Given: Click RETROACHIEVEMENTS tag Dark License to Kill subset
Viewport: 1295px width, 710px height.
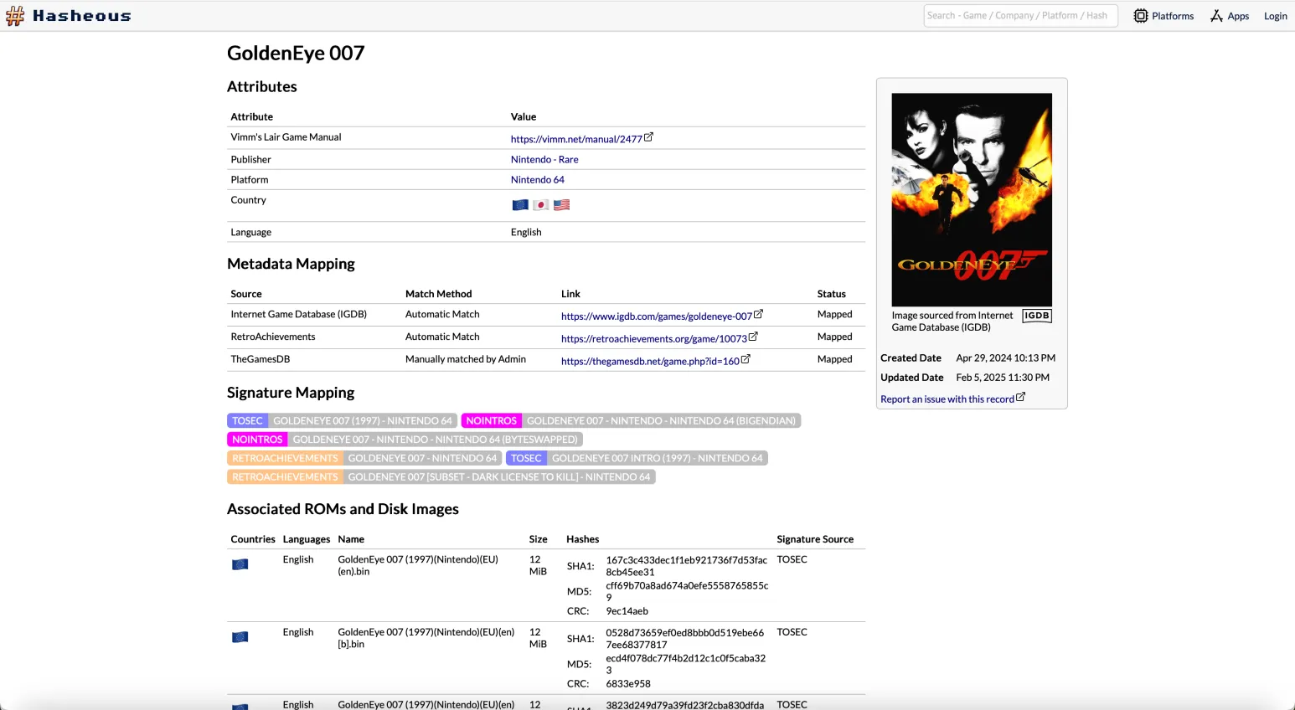Looking at the screenshot, I should (441, 476).
